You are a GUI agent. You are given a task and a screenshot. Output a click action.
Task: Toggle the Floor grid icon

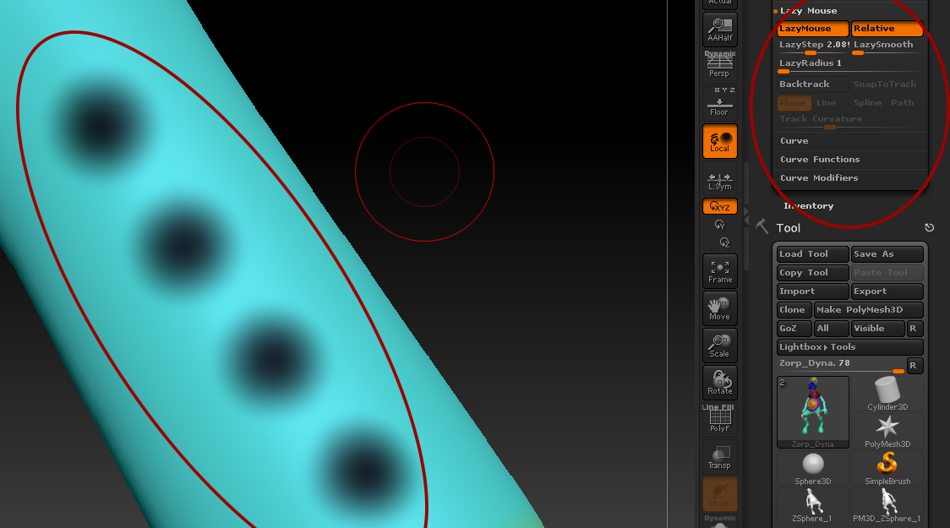[720, 102]
